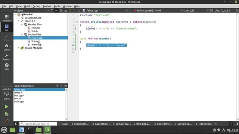Build project with hammer icon
Image resolution: width=239 pixels, height=134 pixels.
point(6,121)
